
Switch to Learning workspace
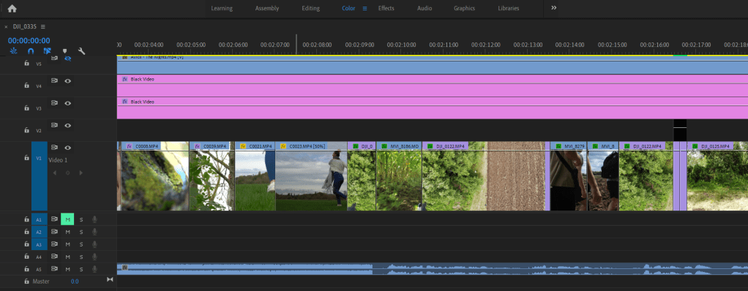222,8
